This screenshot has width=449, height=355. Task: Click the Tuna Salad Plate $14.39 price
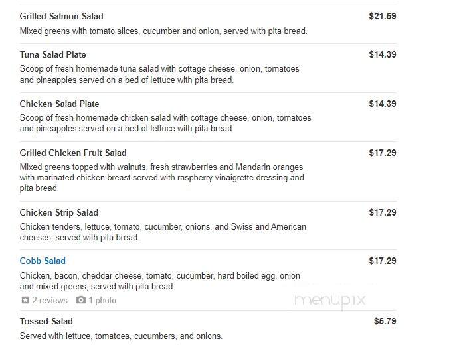point(383,54)
